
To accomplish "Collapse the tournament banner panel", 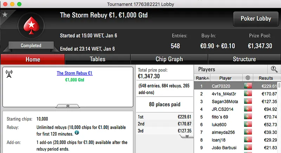I will pos(68,105).
